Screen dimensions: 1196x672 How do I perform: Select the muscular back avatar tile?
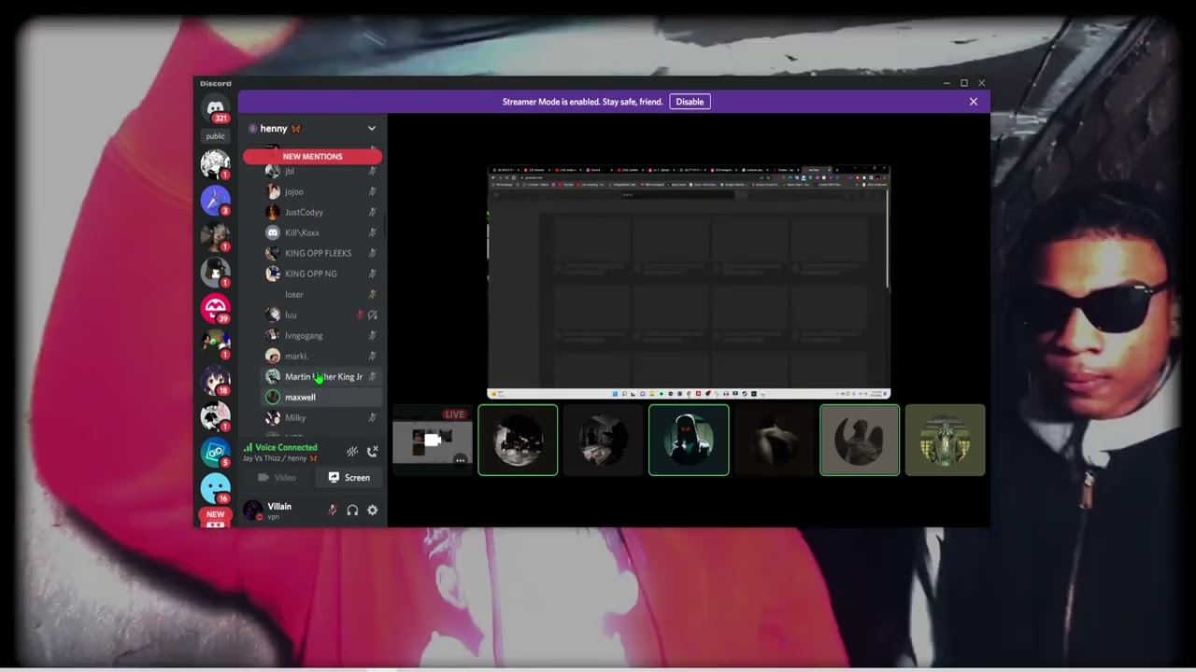click(775, 440)
